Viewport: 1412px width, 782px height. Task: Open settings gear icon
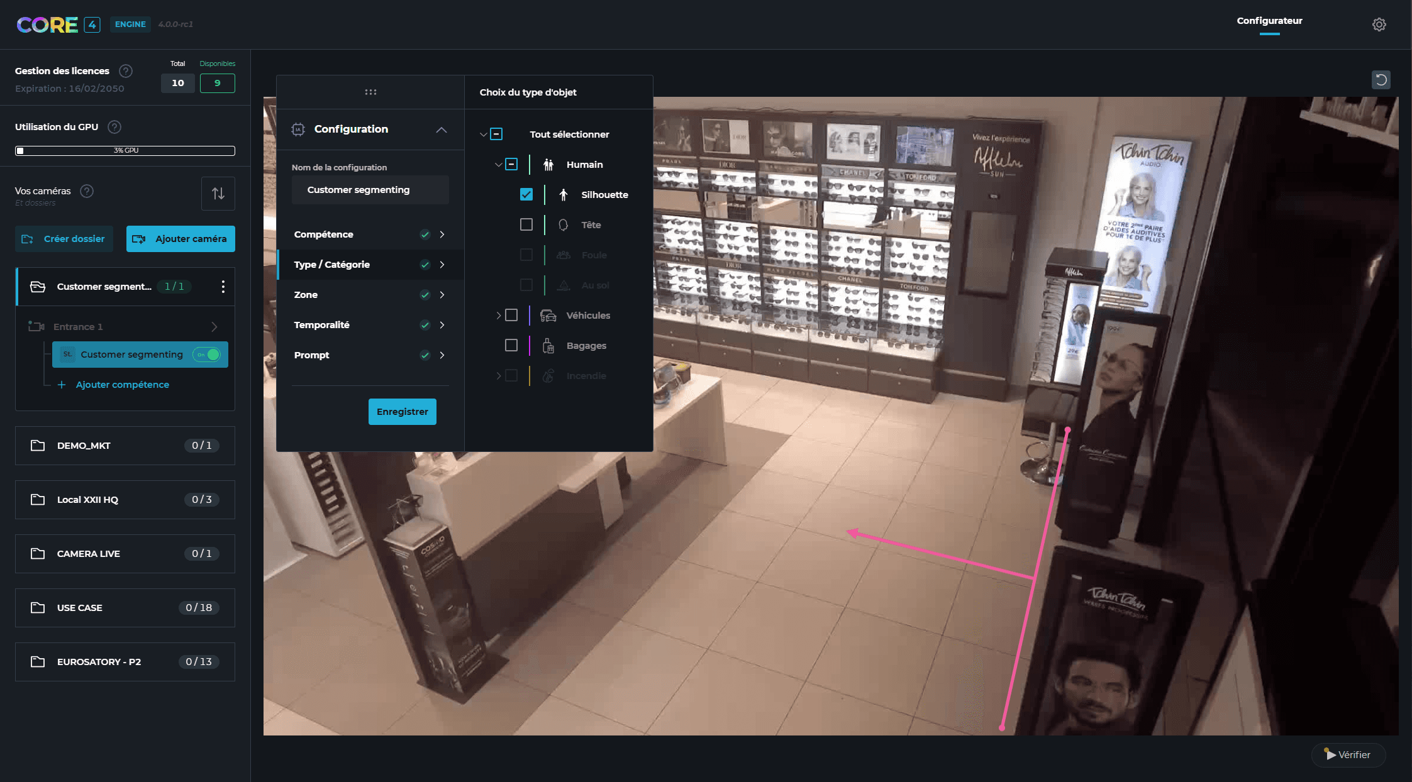click(x=1379, y=25)
